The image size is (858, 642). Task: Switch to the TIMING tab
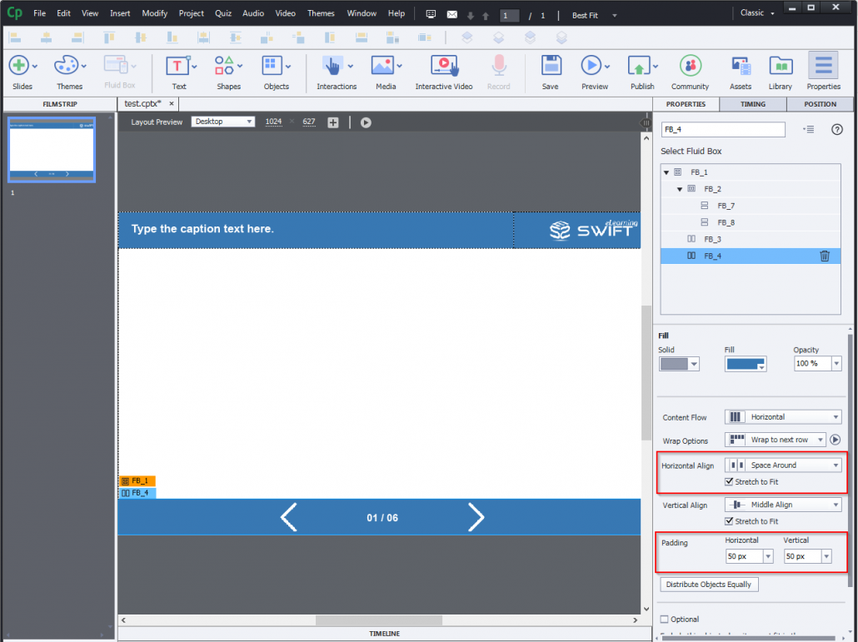click(752, 104)
